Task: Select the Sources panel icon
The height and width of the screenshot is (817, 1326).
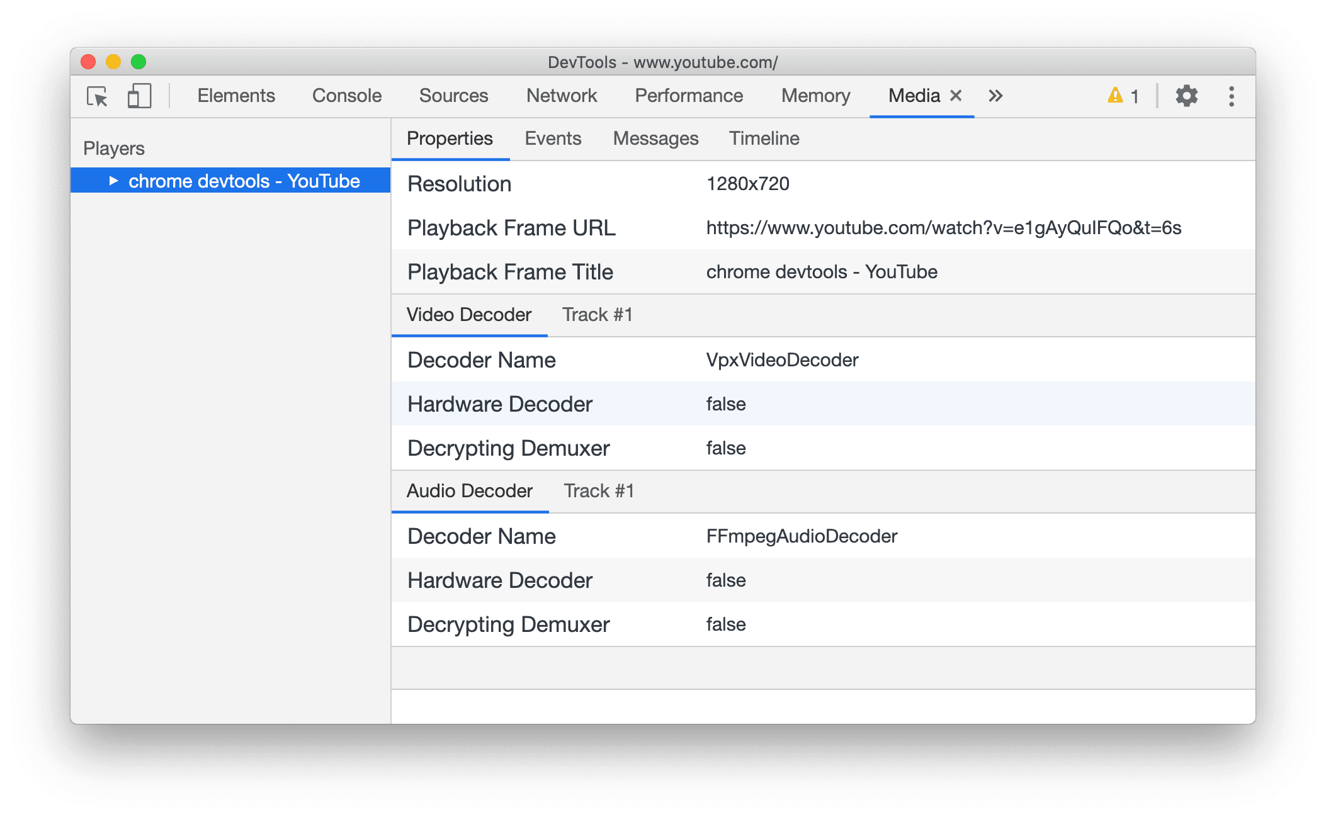Action: (x=455, y=96)
